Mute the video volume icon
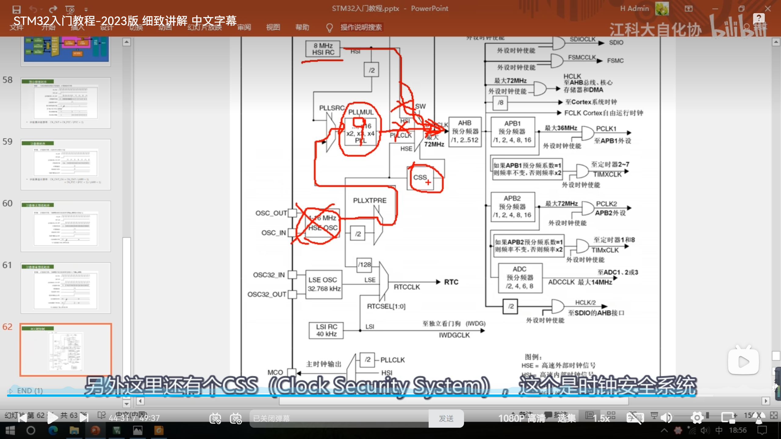The height and width of the screenshot is (439, 781). click(667, 418)
